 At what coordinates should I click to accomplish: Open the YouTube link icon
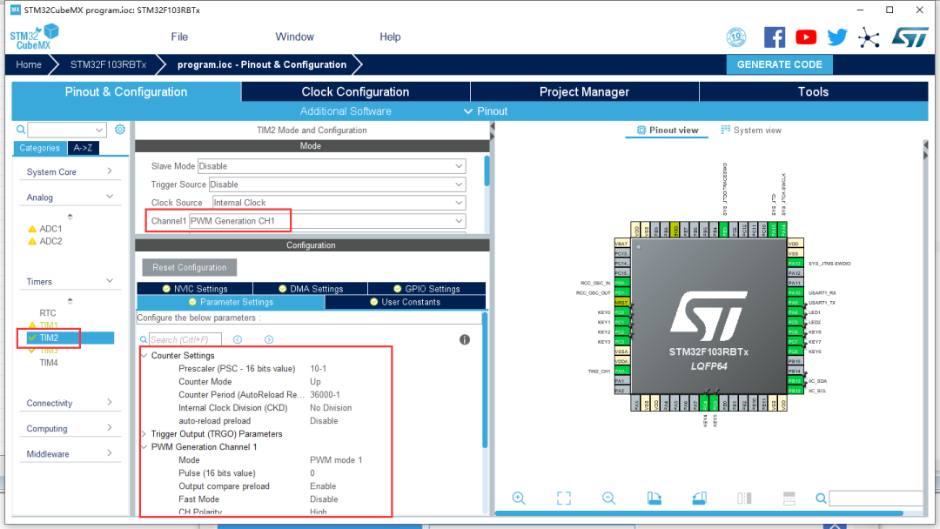point(806,37)
